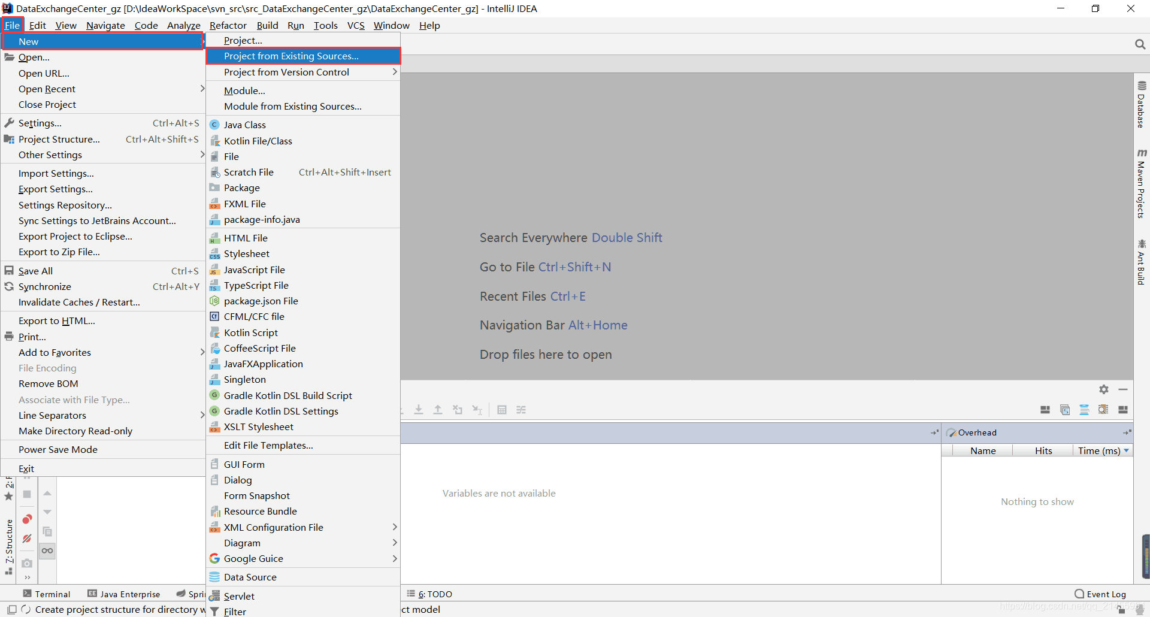Click the debugger settings gear icon
This screenshot has width=1150, height=617.
click(x=1104, y=389)
